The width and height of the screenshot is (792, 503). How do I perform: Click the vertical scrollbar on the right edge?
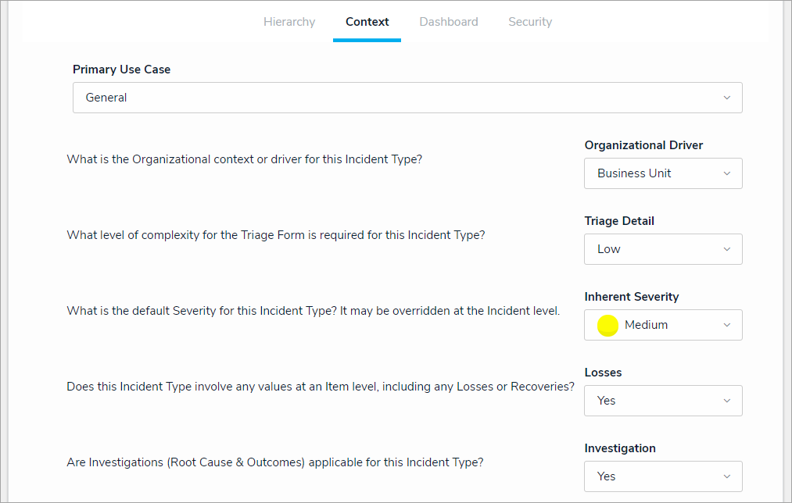click(787, 250)
